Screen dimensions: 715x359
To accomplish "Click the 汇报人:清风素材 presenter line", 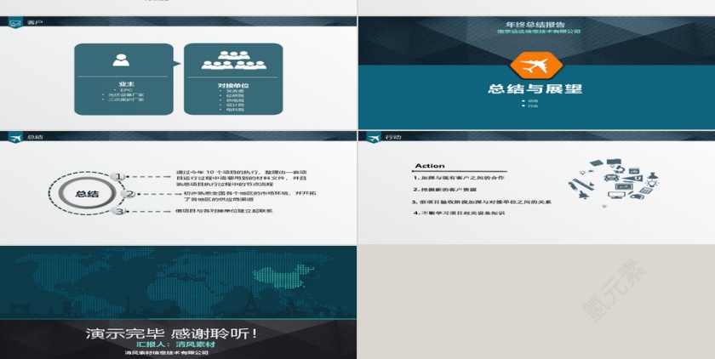I will (x=176, y=345).
